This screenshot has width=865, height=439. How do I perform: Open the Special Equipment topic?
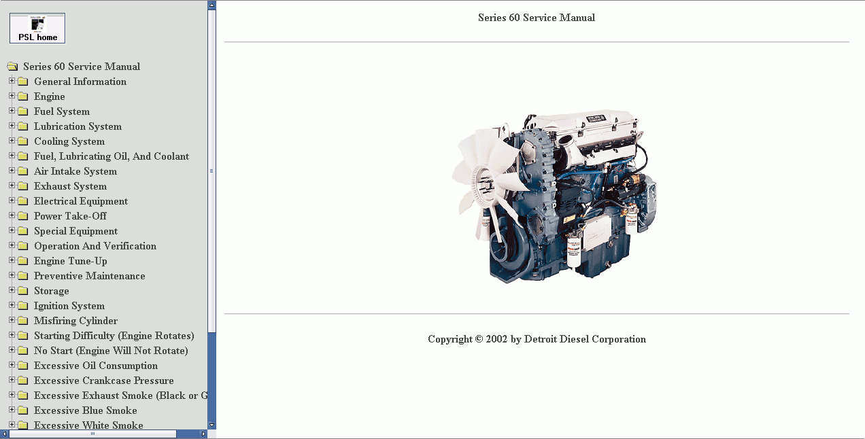point(75,230)
